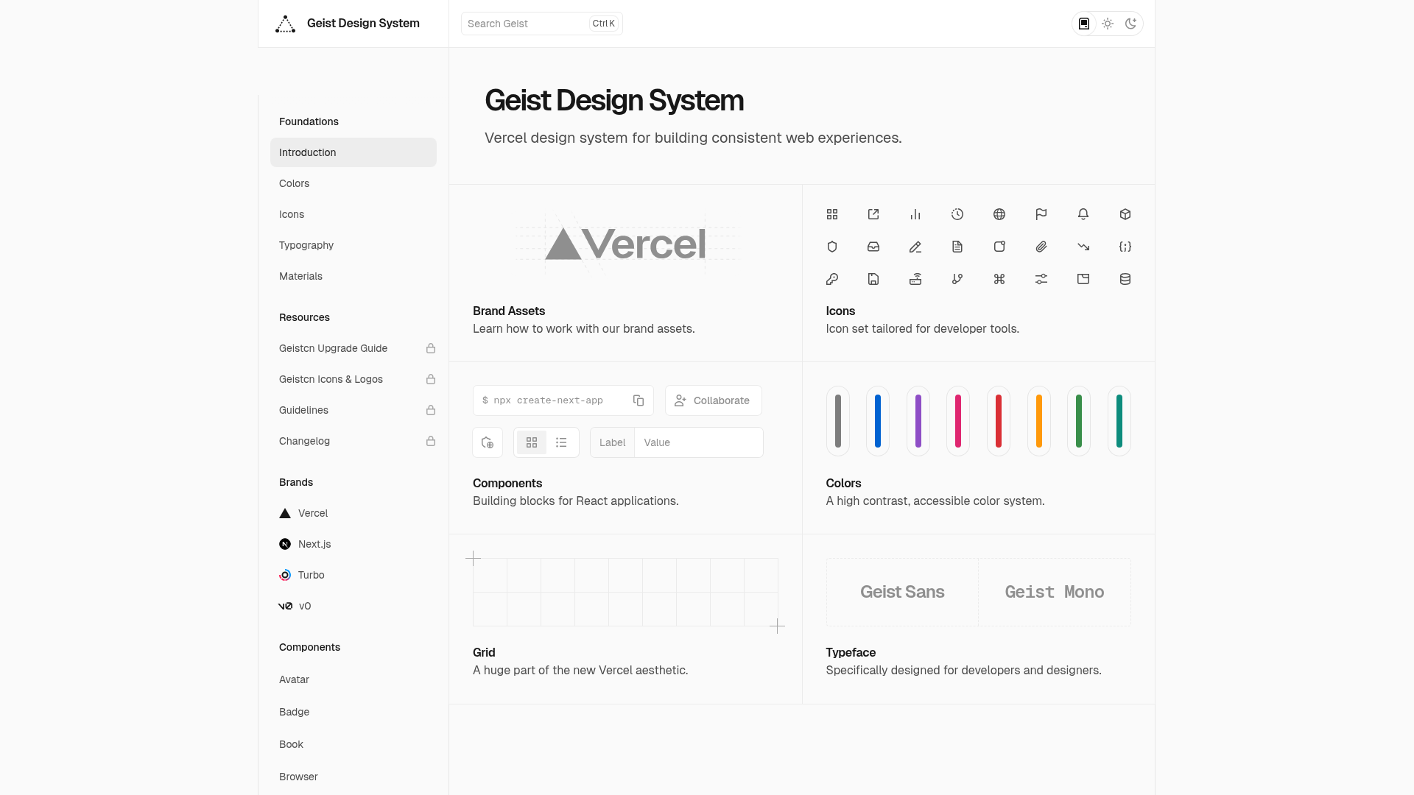Click the copy icon in npx command snippet
Image resolution: width=1414 pixels, height=795 pixels.
[x=639, y=400]
